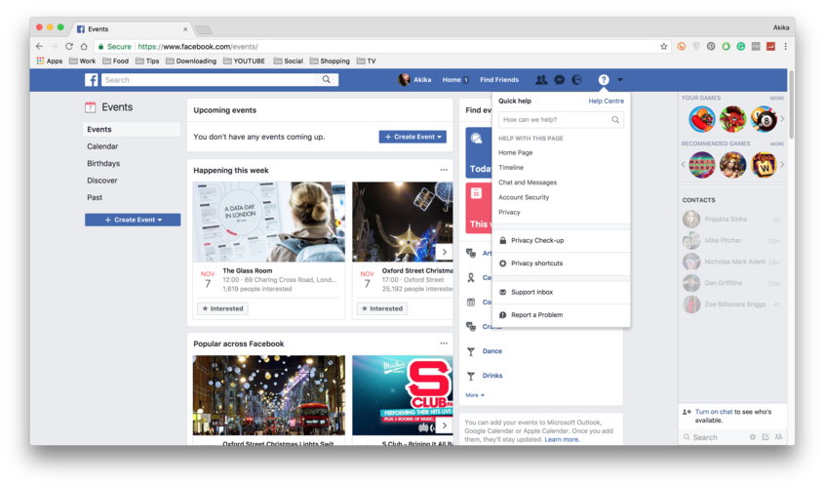Screen dimensions: 825x488
Task: Open Privacy shortcuts
Action: (561, 264)
